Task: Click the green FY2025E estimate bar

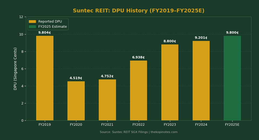Action: click(232, 78)
